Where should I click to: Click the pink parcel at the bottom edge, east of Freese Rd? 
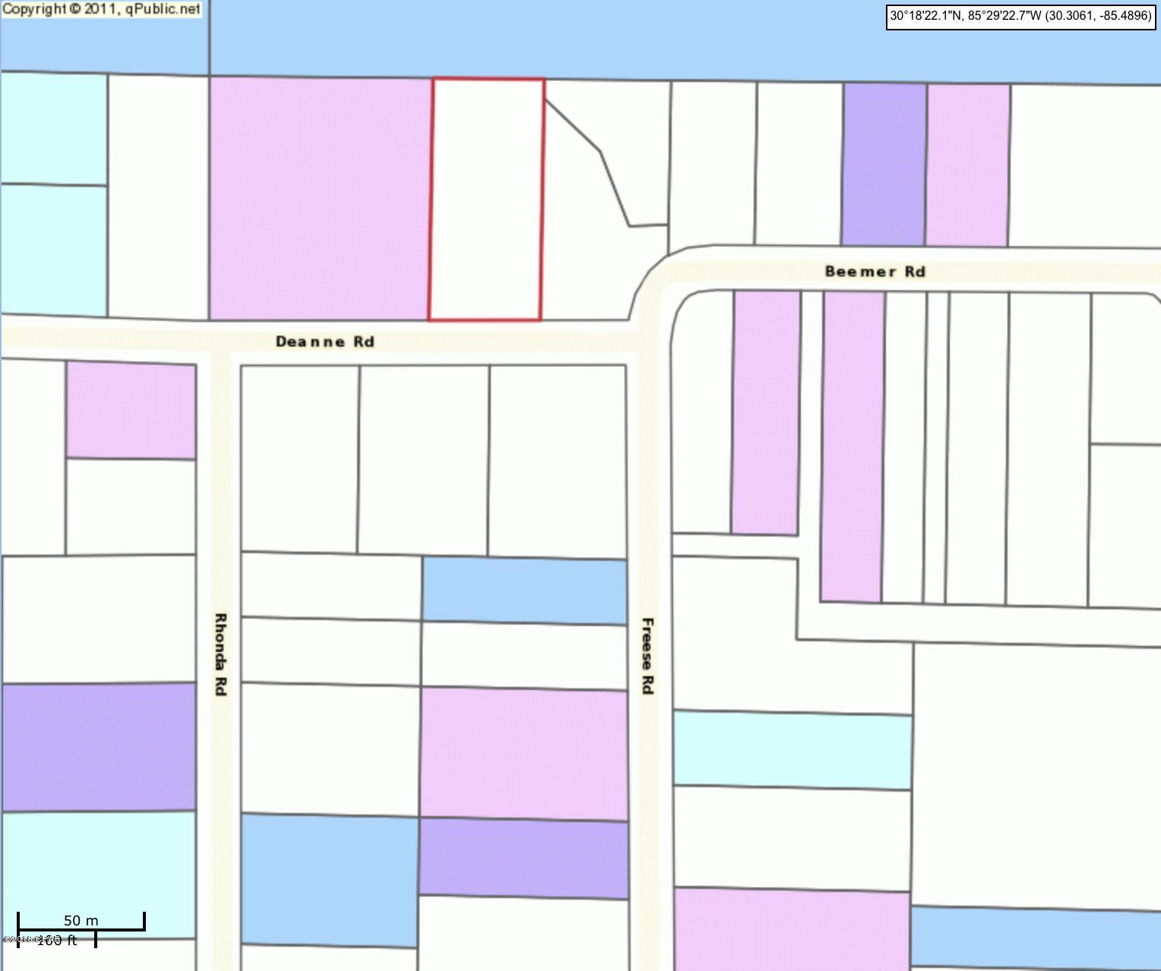point(791,928)
